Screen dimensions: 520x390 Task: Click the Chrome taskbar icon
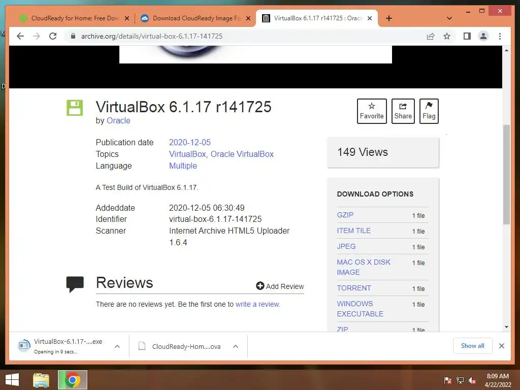[72, 380]
